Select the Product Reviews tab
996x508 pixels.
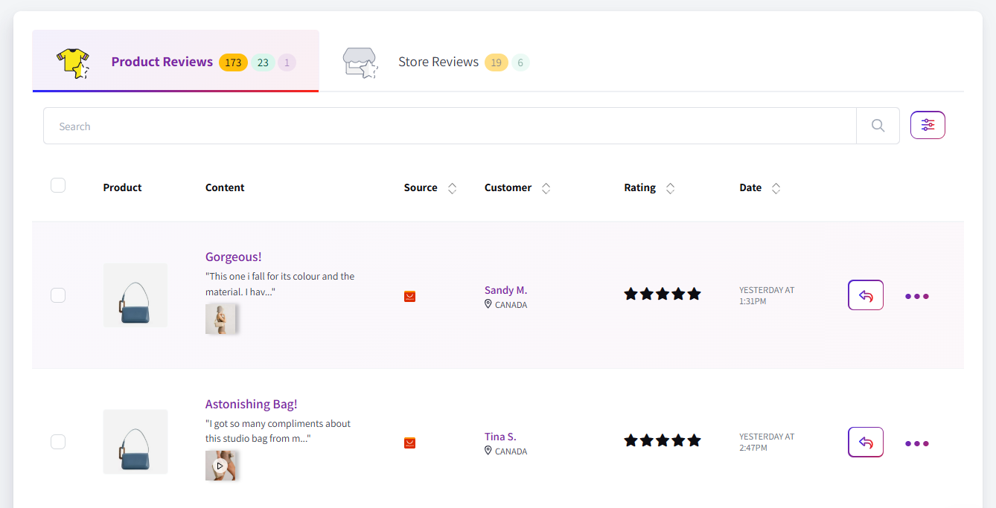(x=162, y=62)
